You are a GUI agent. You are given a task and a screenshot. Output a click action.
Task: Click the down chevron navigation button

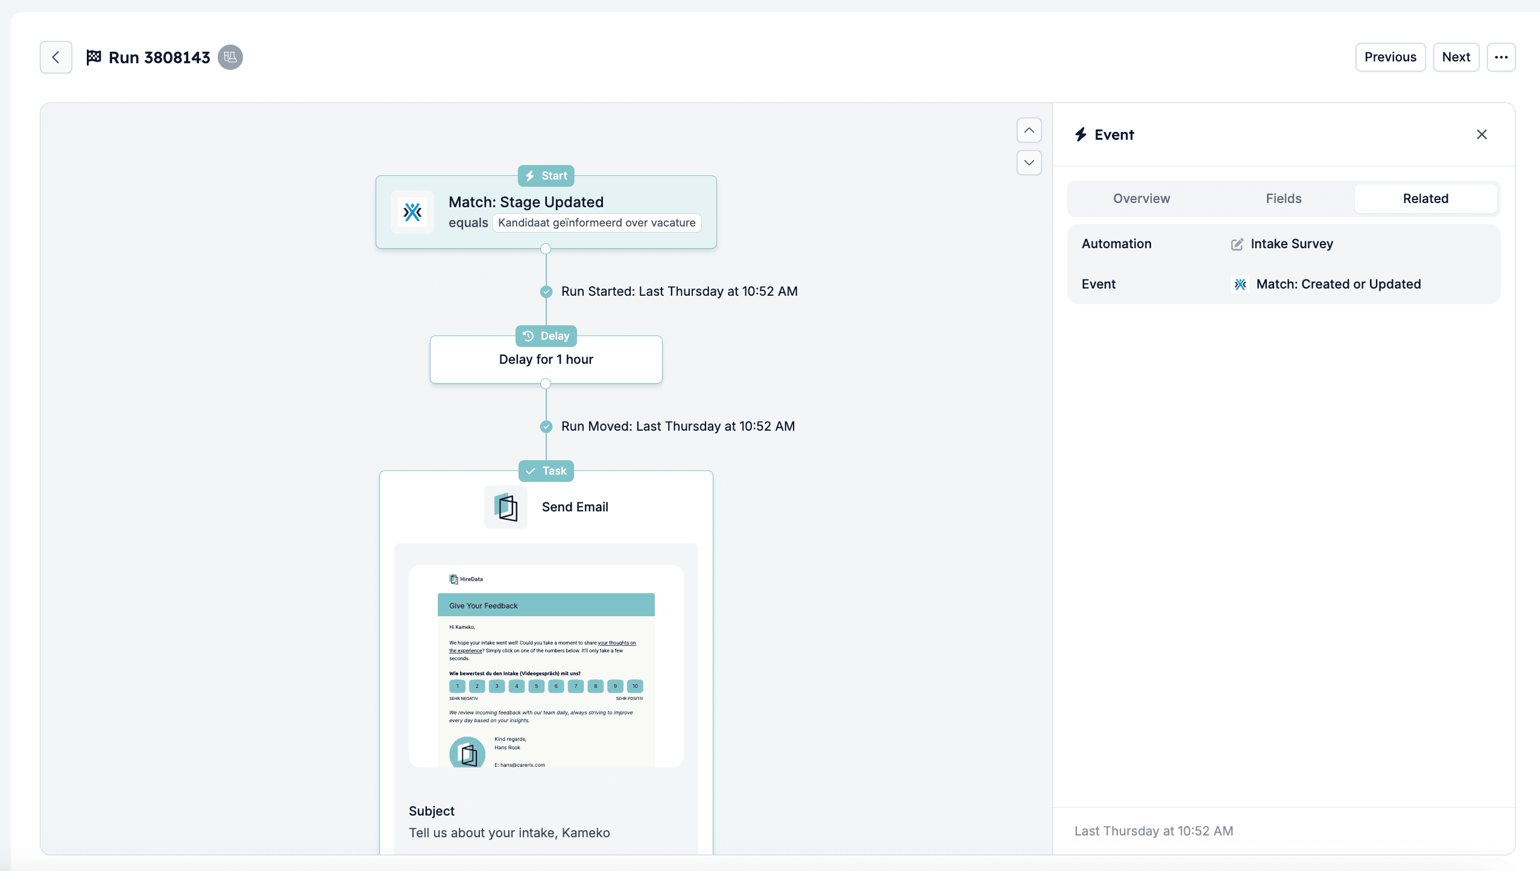click(1029, 163)
